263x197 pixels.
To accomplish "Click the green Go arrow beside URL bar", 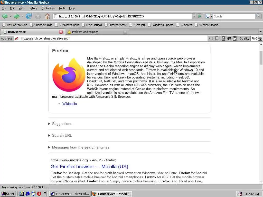I will coord(200,16).
